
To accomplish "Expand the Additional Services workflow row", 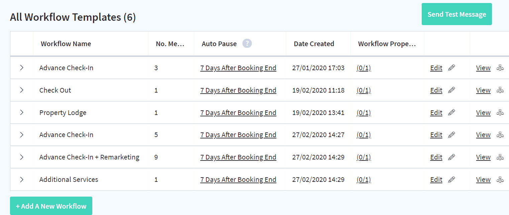I will click(x=22, y=179).
